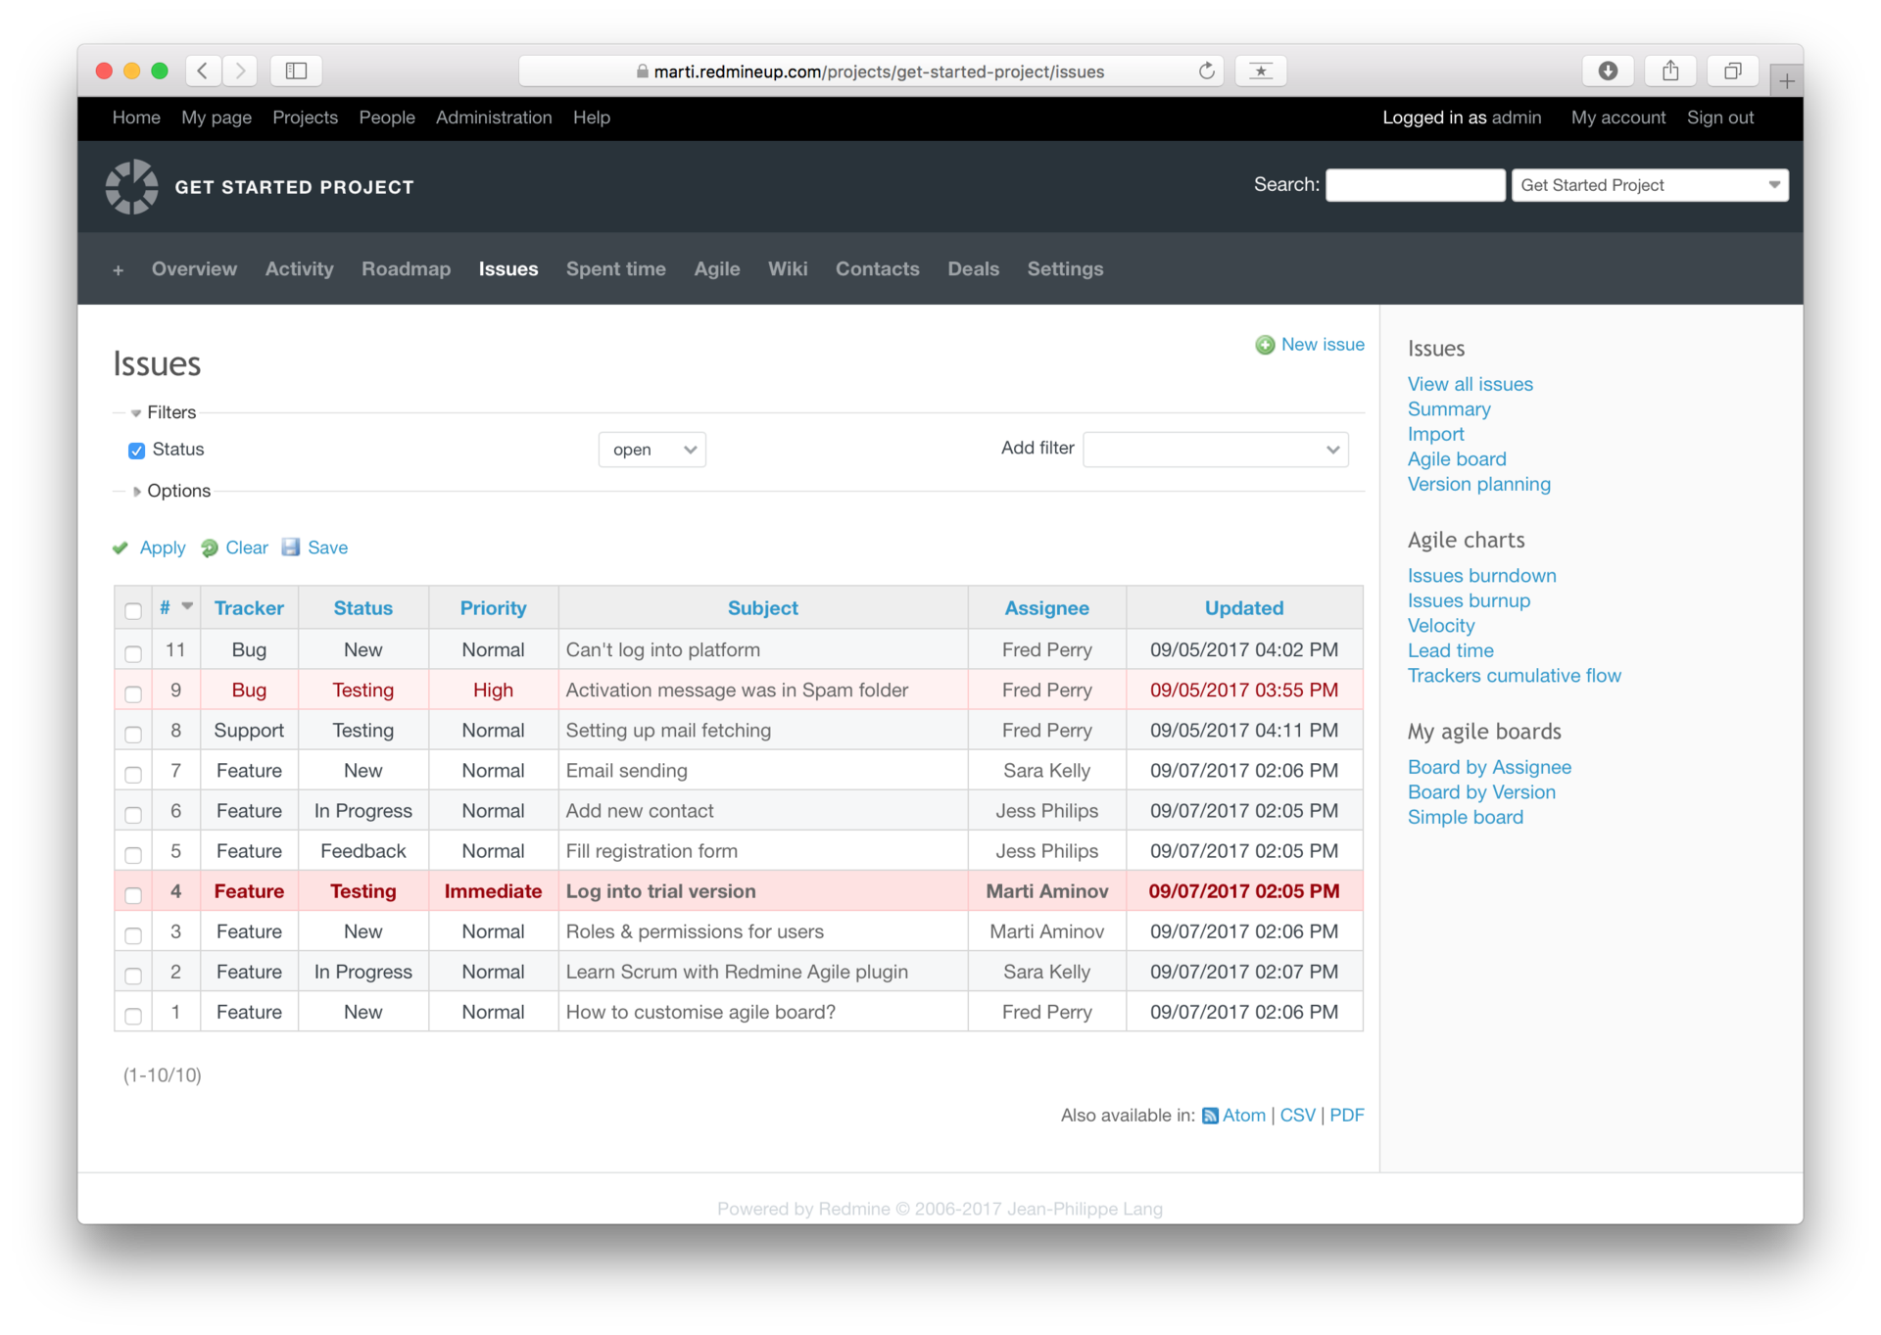Switch to the Agile tab
This screenshot has width=1881, height=1335.
(x=716, y=269)
